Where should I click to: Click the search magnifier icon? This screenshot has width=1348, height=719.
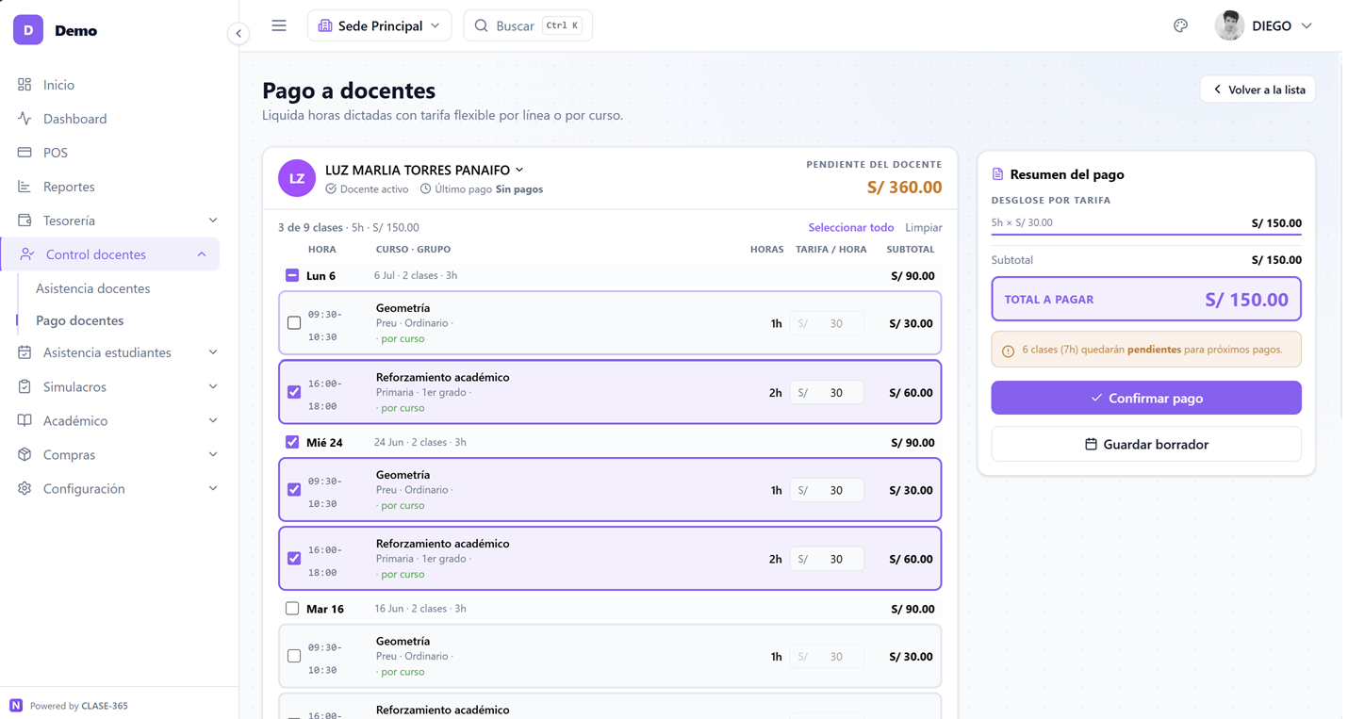(482, 25)
